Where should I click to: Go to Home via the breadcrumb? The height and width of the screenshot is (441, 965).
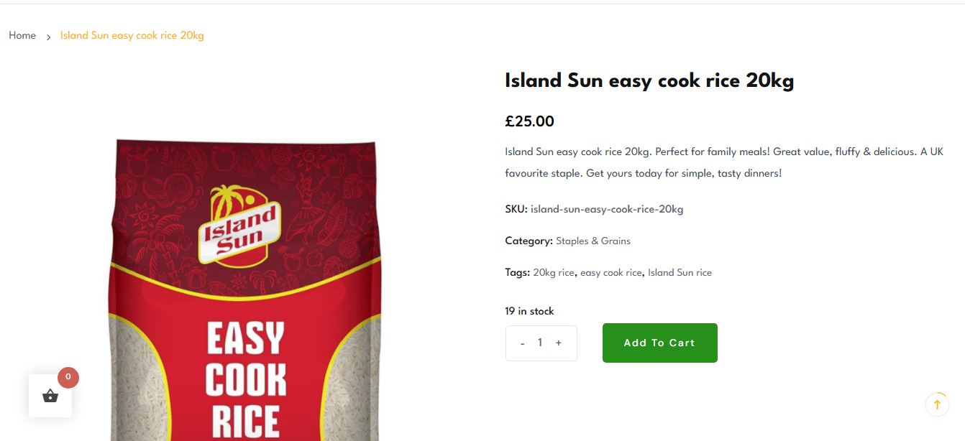[22, 36]
